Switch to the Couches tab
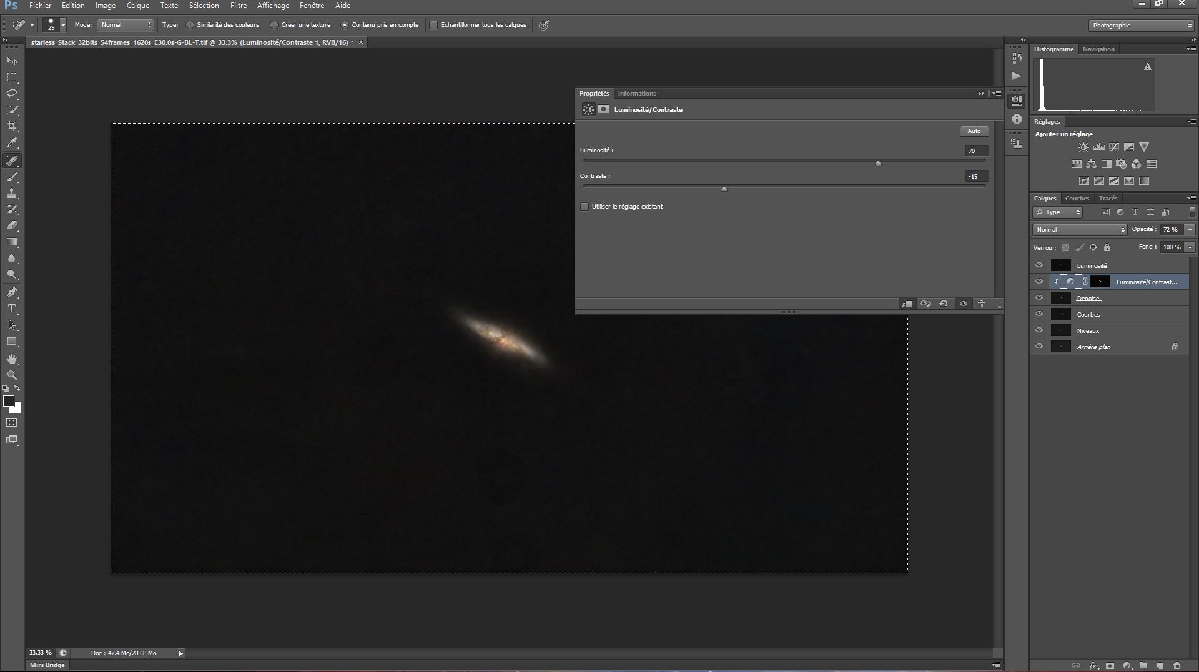The width and height of the screenshot is (1199, 672). coord(1077,199)
